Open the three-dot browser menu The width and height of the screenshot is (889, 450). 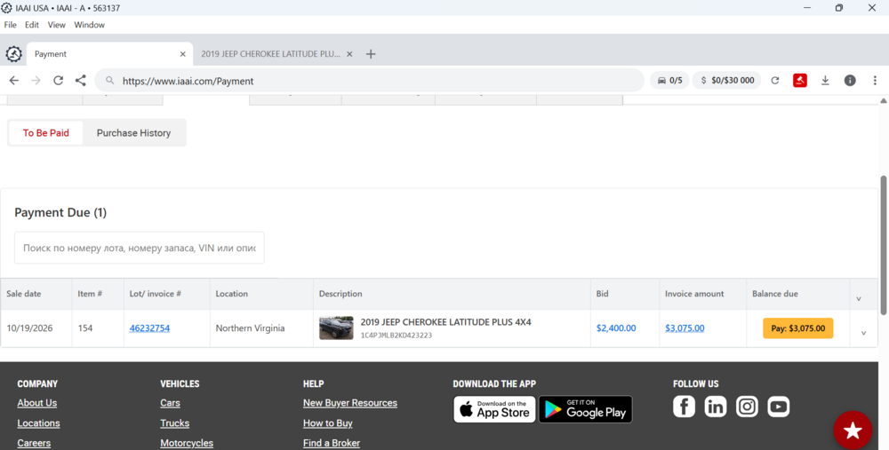875,81
